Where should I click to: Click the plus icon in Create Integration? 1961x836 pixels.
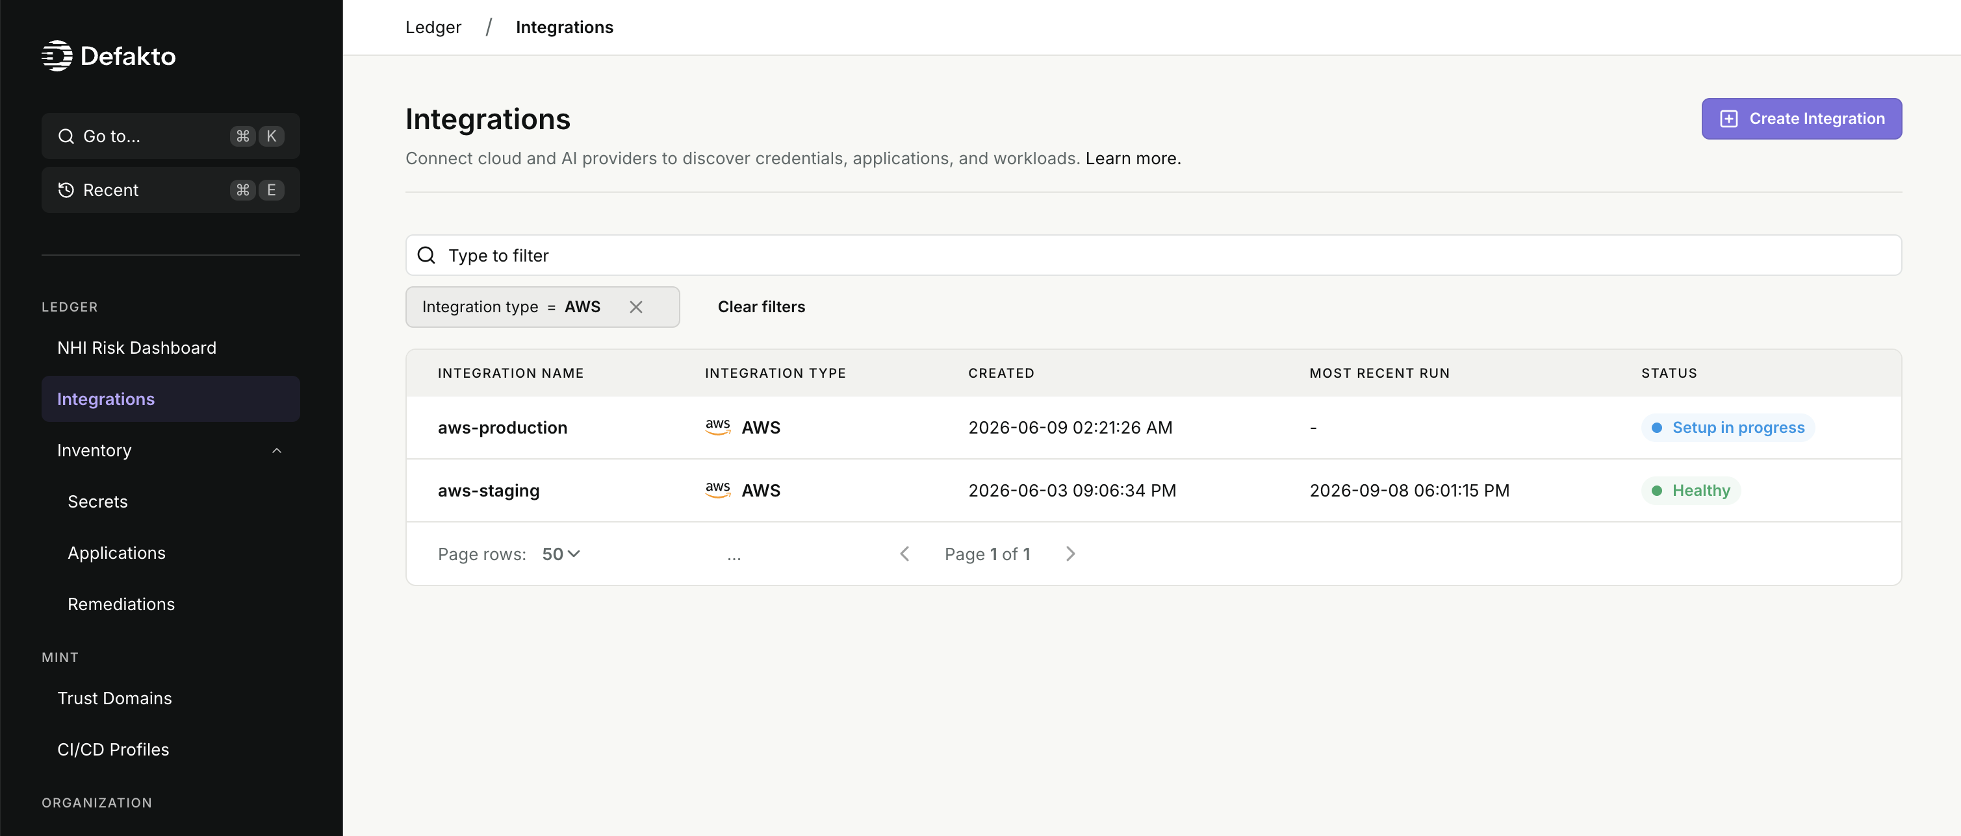[1729, 119]
